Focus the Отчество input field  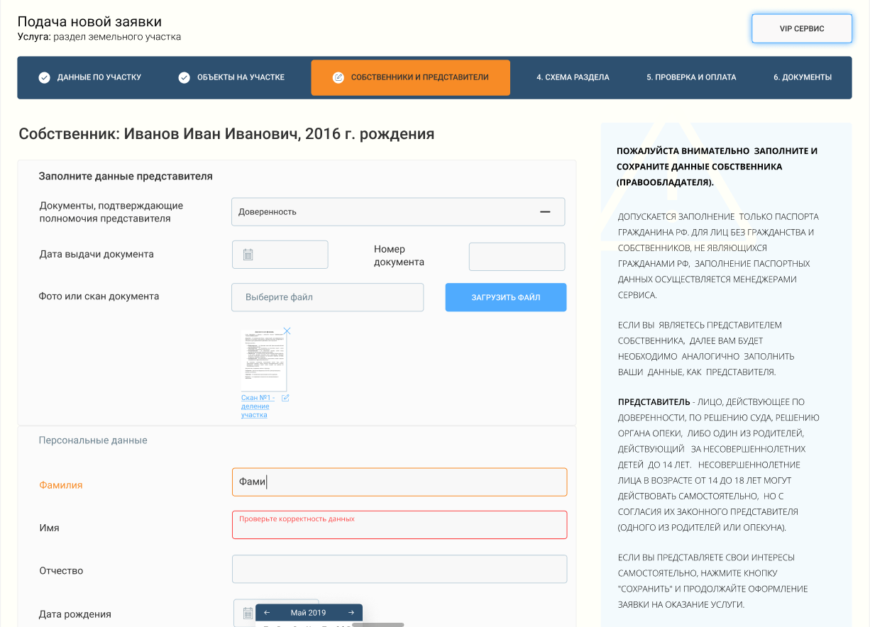click(x=400, y=569)
